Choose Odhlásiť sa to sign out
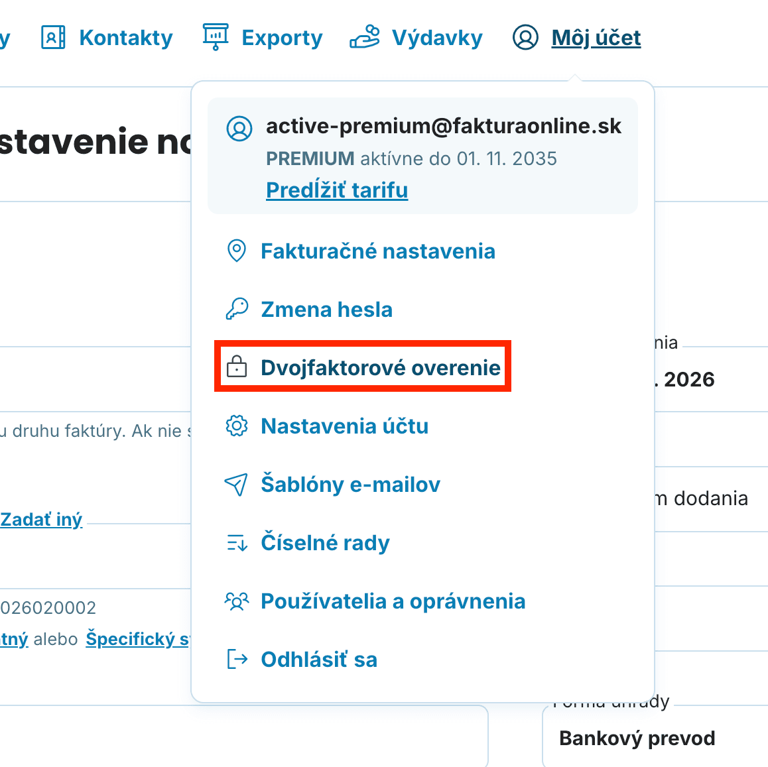The height and width of the screenshot is (767, 768). (319, 660)
